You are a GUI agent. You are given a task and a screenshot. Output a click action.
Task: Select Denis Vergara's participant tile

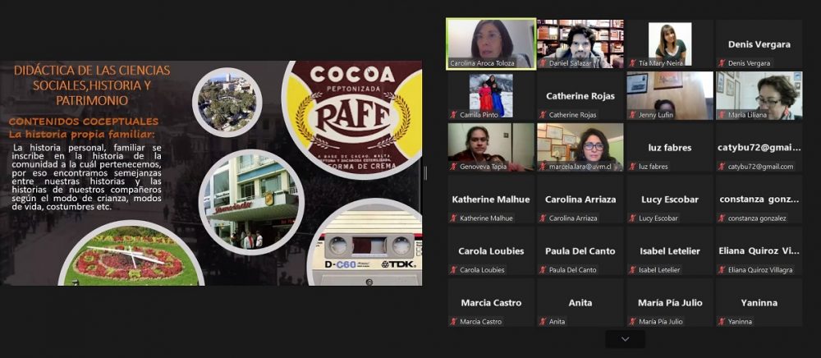pyautogui.click(x=759, y=44)
